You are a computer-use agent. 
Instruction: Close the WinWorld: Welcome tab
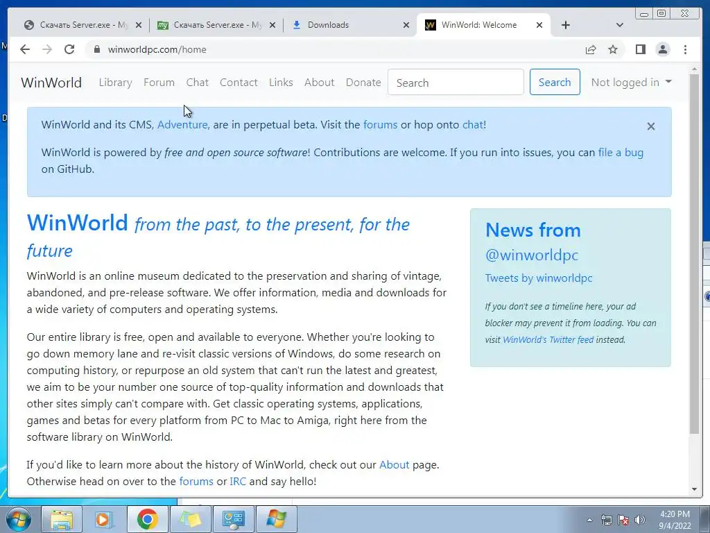click(539, 25)
